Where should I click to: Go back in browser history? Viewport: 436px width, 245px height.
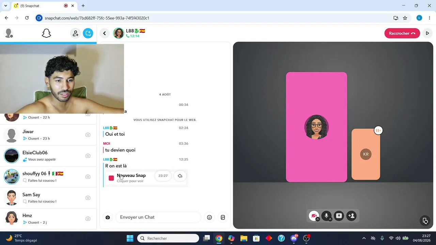click(6, 18)
